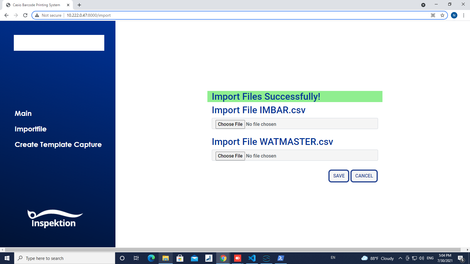This screenshot has height=264, width=470.
Task: Open Visual Studio Code from taskbar
Action: [x=252, y=258]
